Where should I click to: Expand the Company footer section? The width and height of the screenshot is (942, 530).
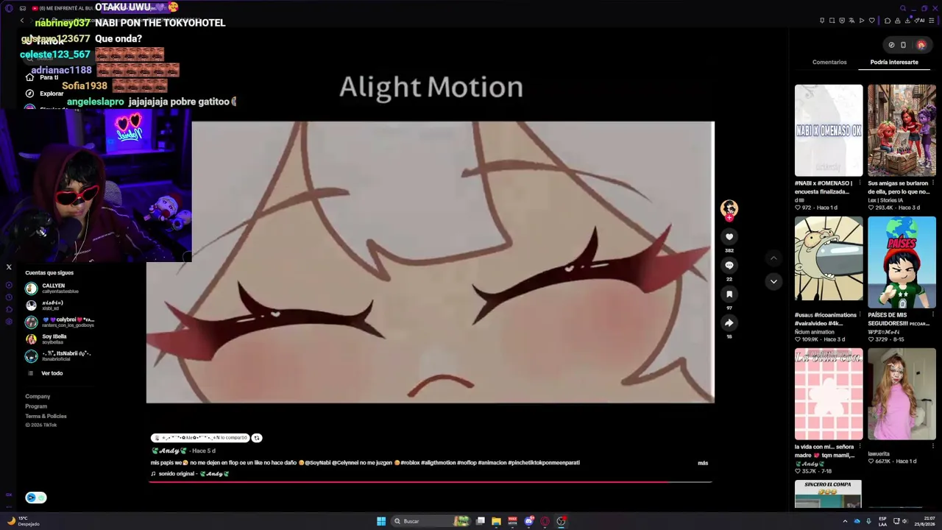click(x=38, y=397)
